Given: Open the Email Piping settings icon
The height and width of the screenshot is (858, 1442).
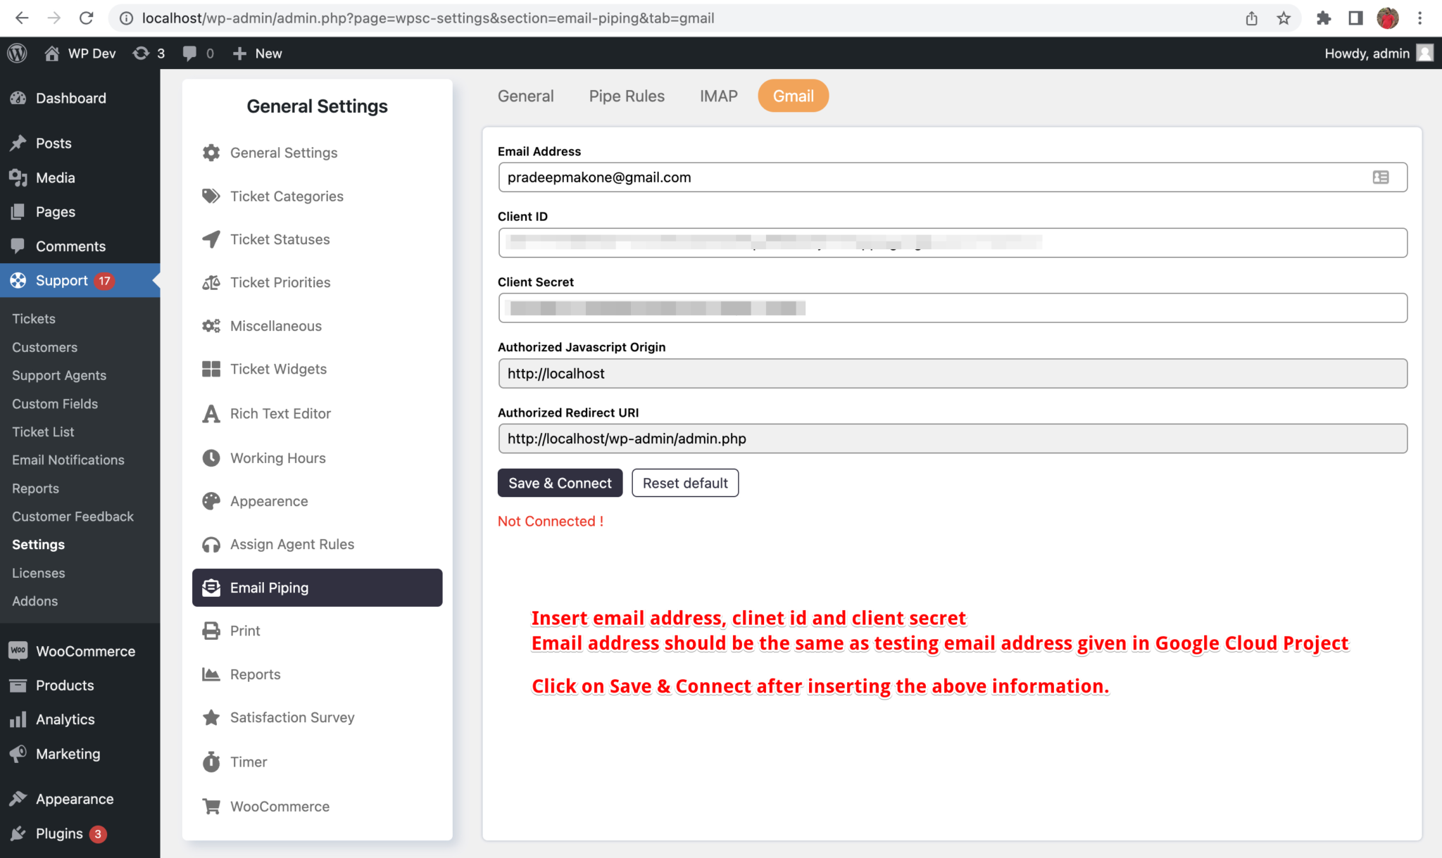Looking at the screenshot, I should (x=211, y=587).
